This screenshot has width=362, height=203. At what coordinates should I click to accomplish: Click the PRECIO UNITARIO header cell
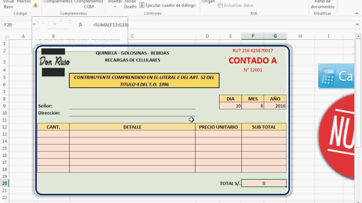coord(218,127)
